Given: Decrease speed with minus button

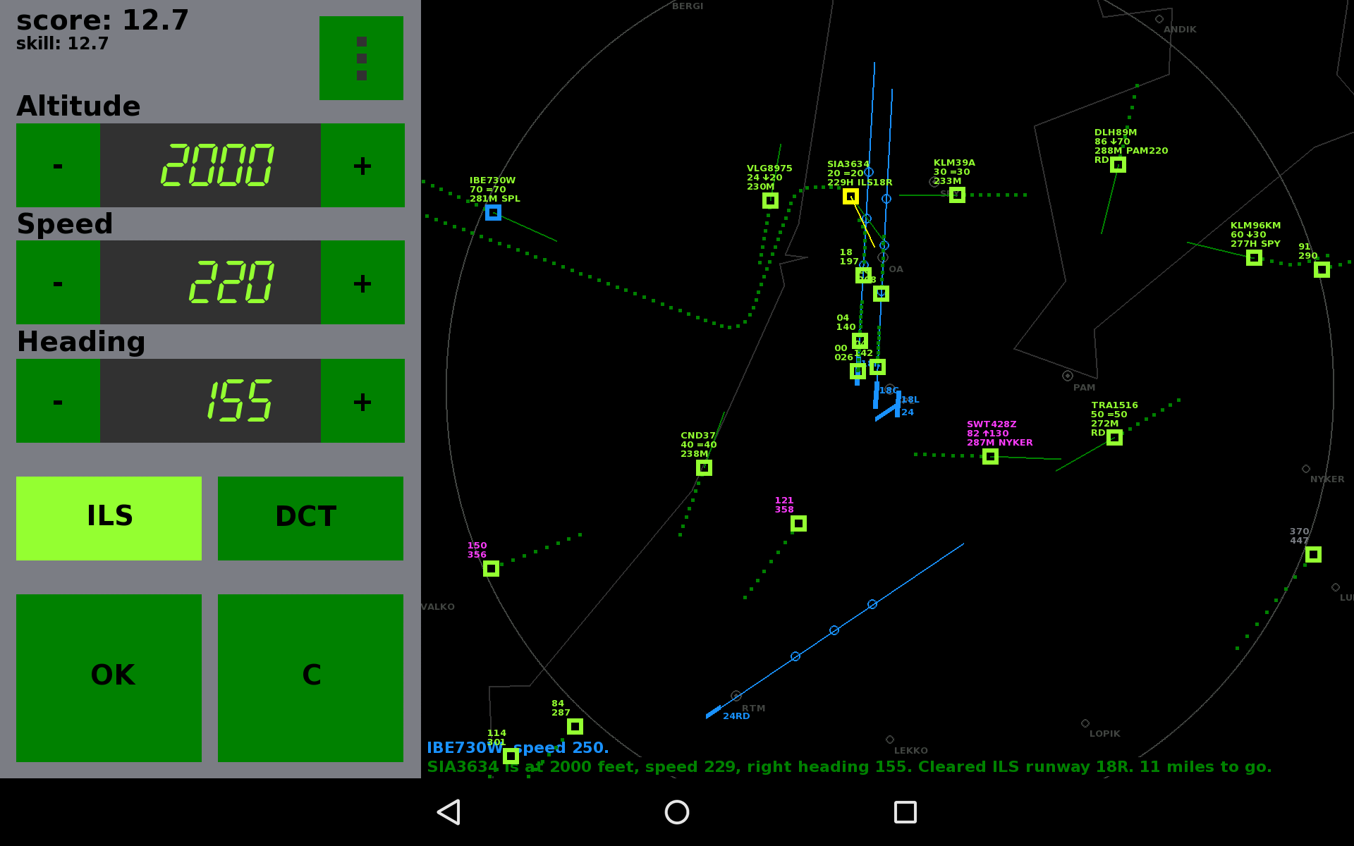Looking at the screenshot, I should point(58,283).
